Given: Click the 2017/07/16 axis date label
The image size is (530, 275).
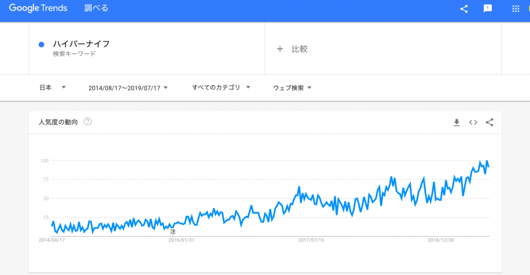Looking at the screenshot, I should (311, 240).
